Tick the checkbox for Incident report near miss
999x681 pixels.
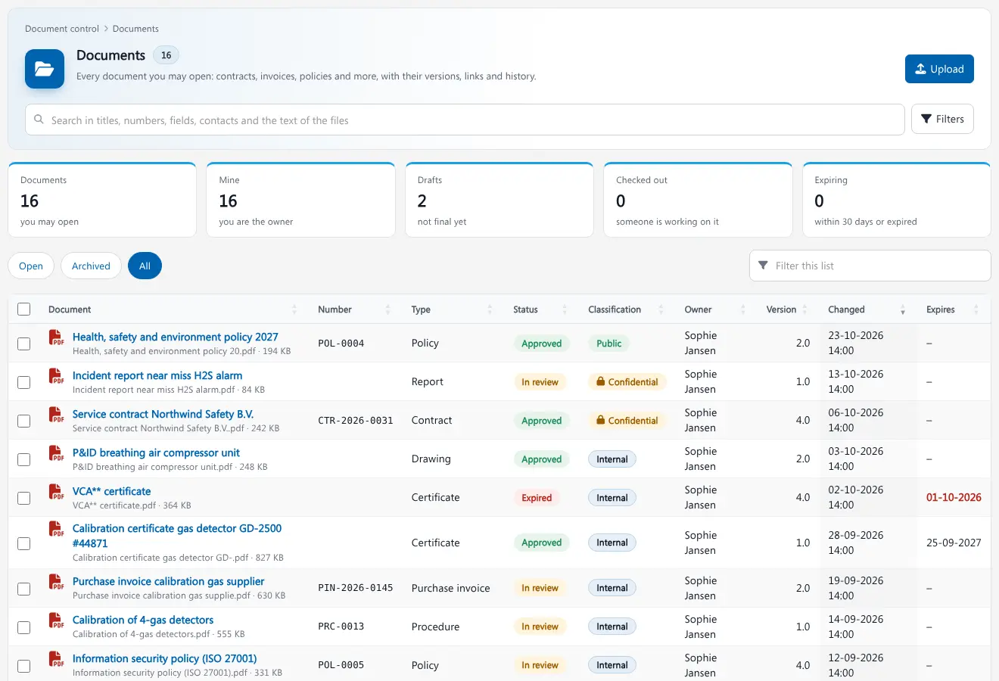(24, 382)
